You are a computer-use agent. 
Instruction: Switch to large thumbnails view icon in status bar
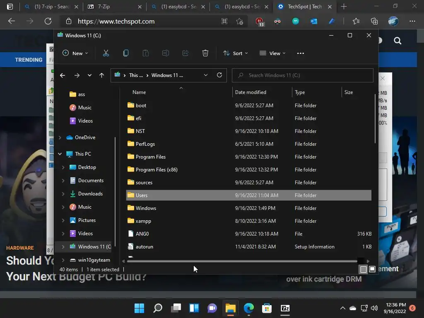372,269
